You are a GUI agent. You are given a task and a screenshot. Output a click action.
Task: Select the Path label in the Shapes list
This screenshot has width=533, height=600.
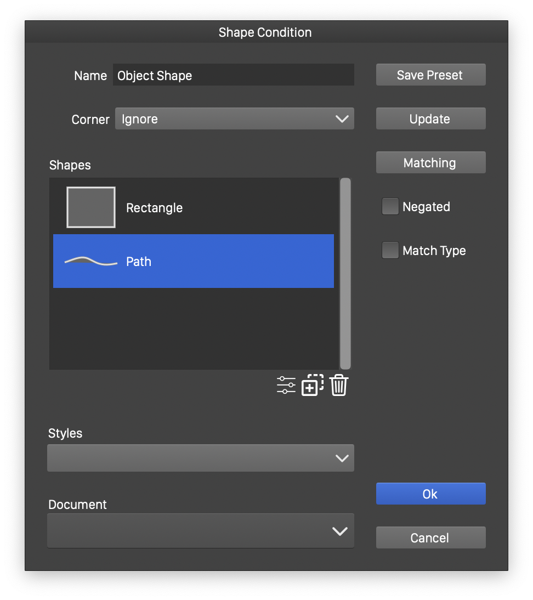tap(139, 262)
